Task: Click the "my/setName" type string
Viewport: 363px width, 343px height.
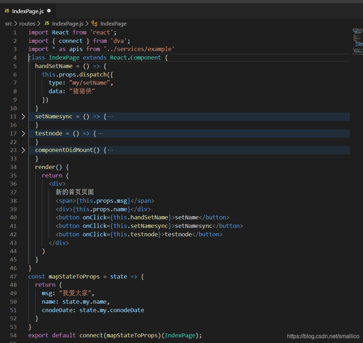Action: tap(90, 83)
